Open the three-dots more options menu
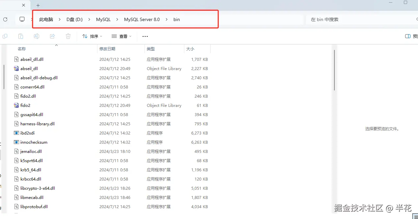The width and height of the screenshot is (418, 219). [145, 36]
